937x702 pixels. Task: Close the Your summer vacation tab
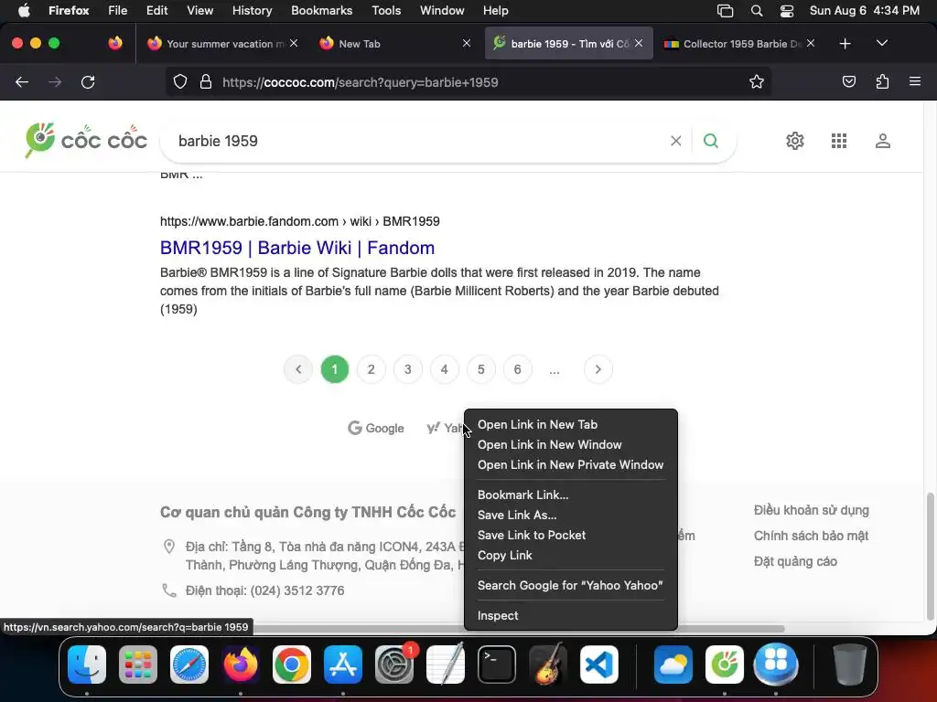point(294,44)
